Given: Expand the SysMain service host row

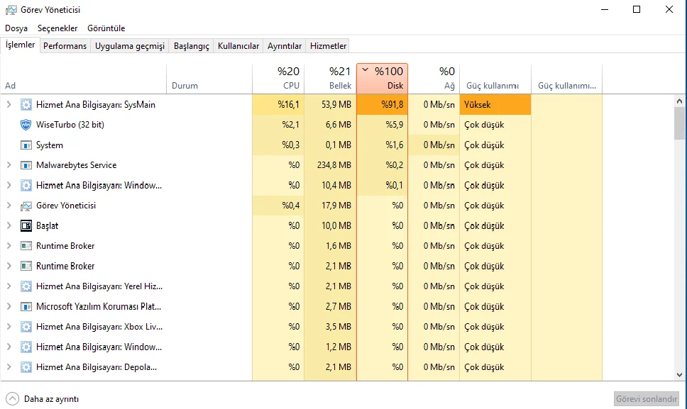Looking at the screenshot, I should [9, 105].
